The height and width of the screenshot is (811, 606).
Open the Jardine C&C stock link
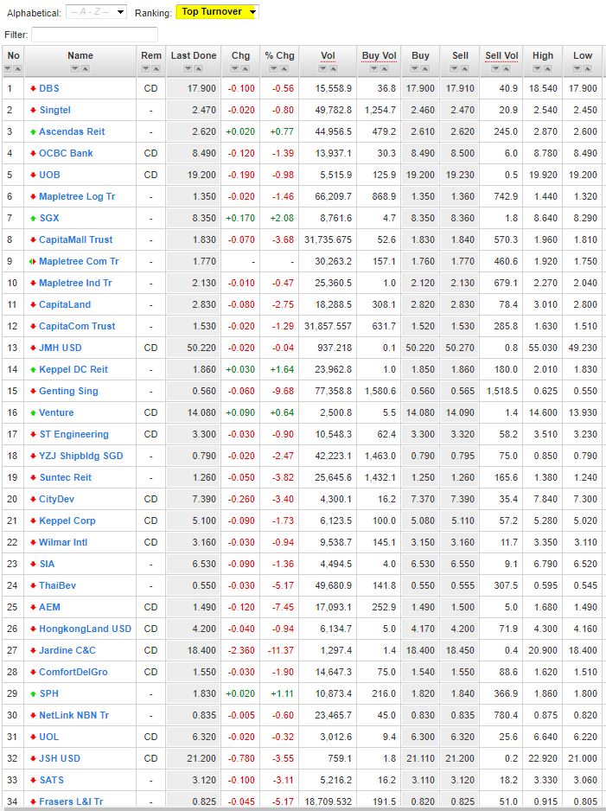pos(67,651)
